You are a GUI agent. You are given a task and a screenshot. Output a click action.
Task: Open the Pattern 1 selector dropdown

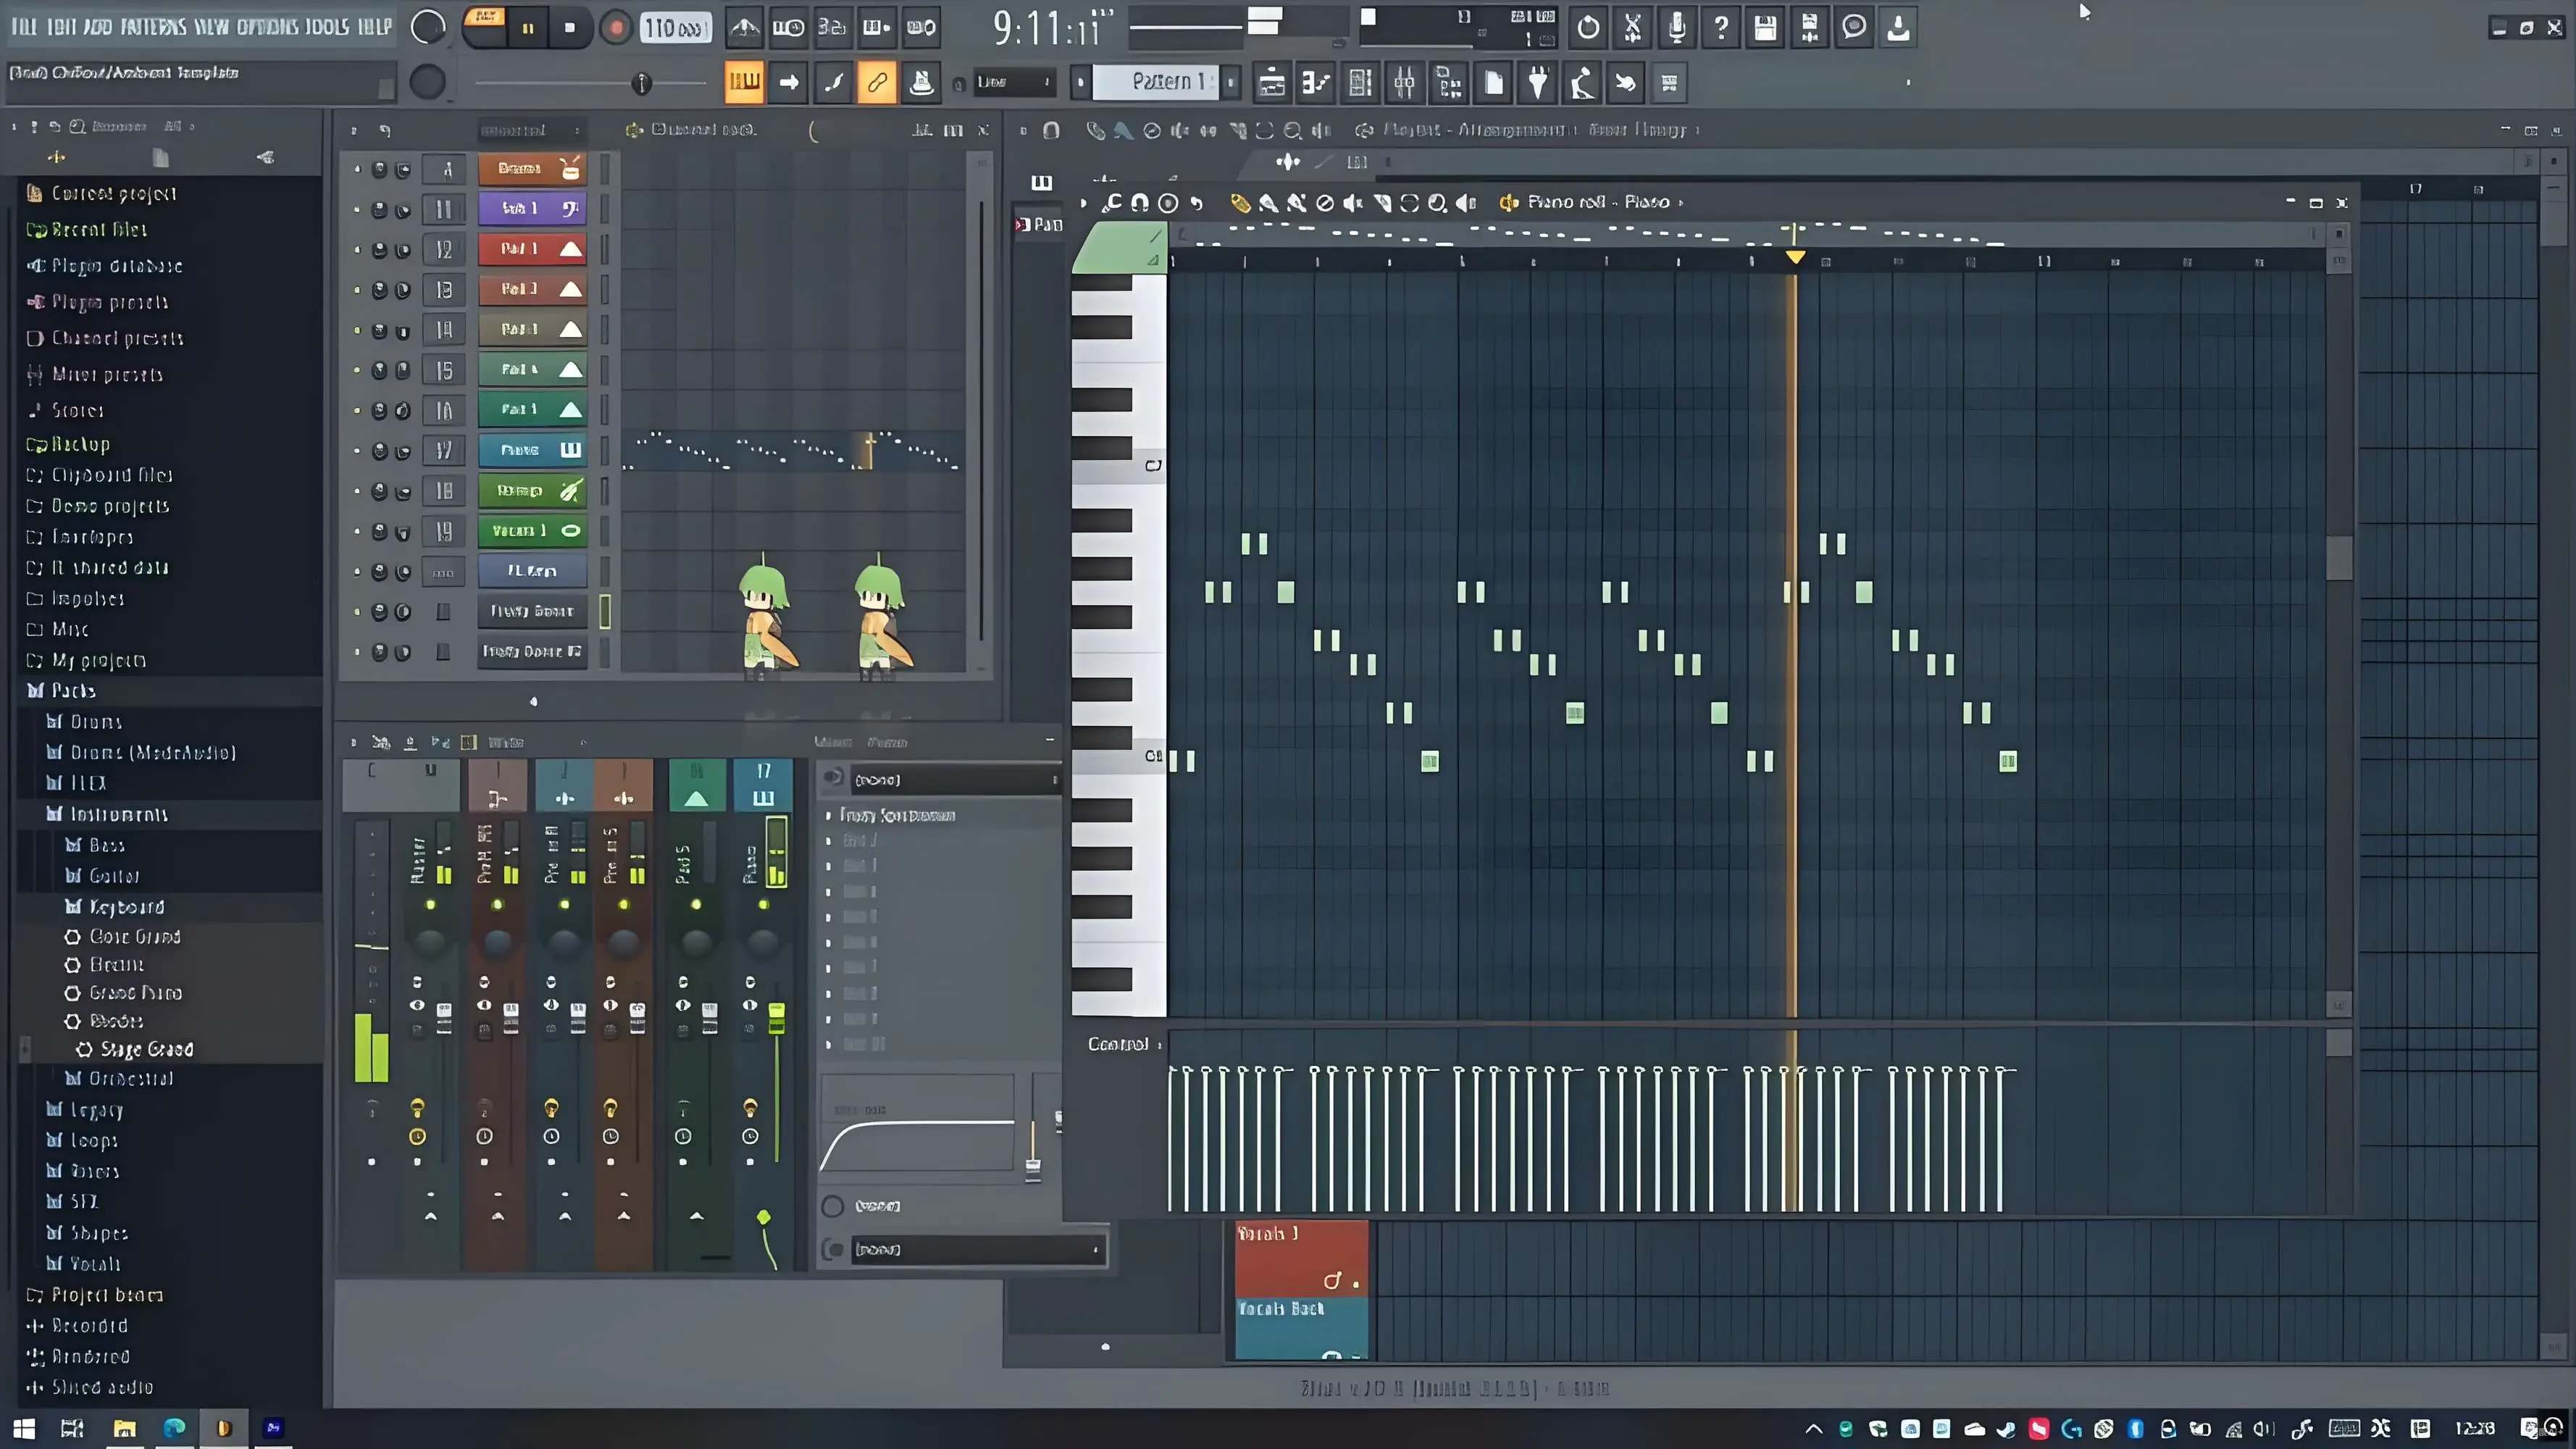[1160, 82]
